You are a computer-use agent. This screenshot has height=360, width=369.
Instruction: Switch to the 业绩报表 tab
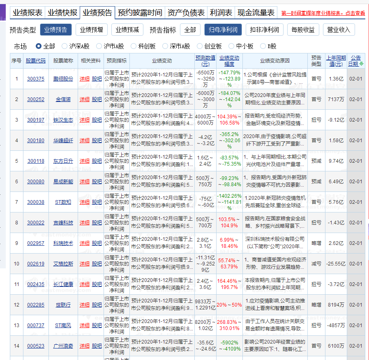click(x=28, y=12)
